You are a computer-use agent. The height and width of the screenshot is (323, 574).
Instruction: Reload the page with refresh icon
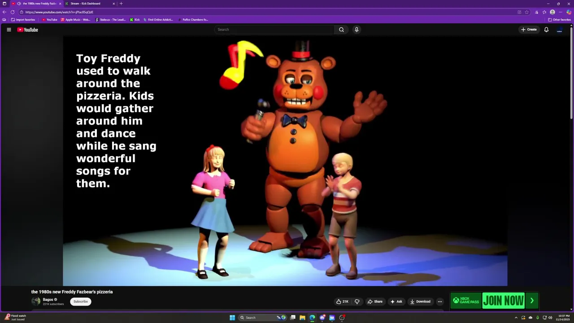13,12
